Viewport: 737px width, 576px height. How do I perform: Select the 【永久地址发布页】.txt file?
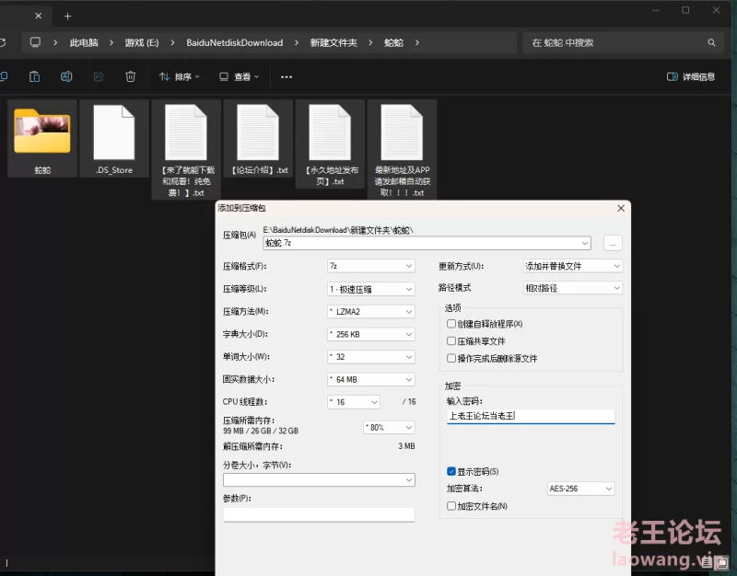tap(330, 144)
